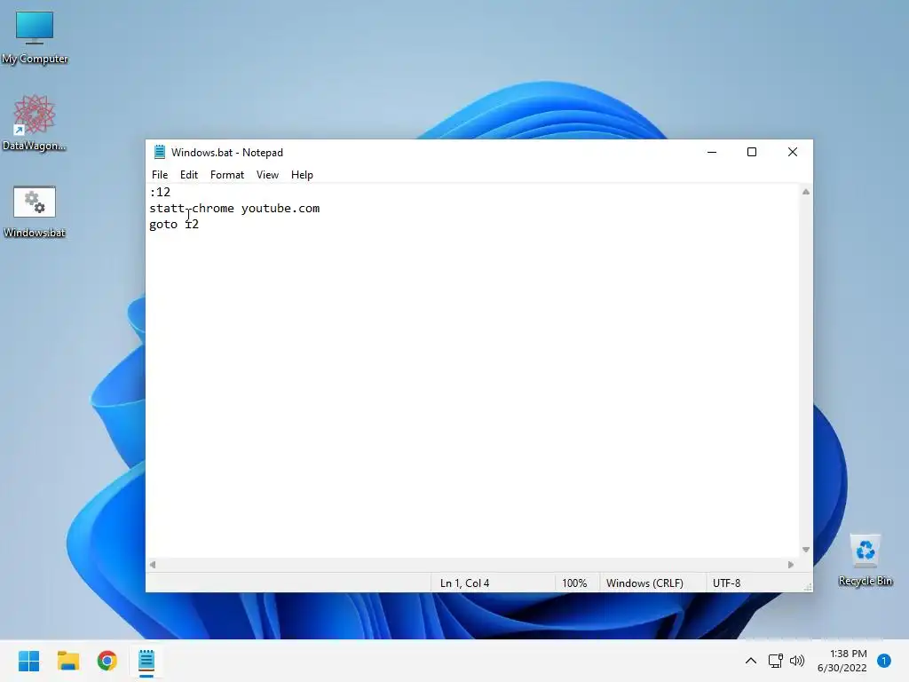Screen dimensions: 909x682
Task: Minimize the Notepad window
Action: click(x=712, y=152)
